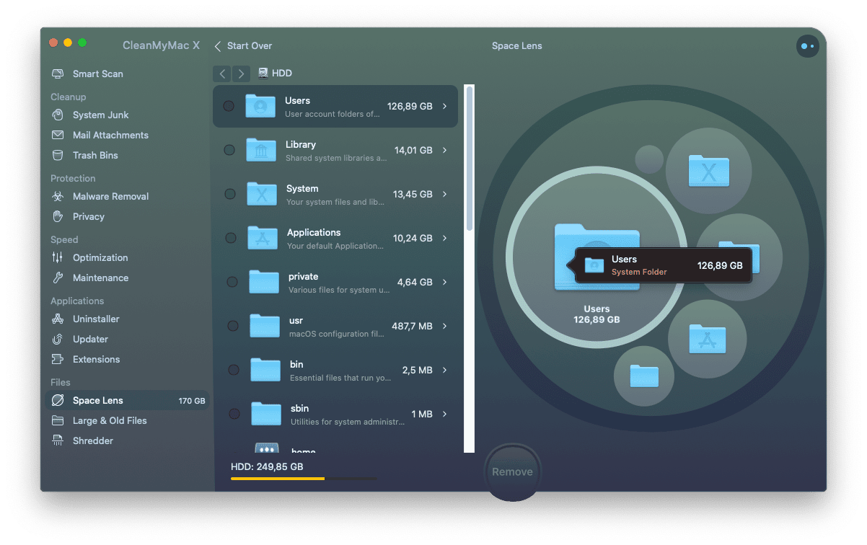Image resolution: width=867 pixels, height=545 pixels.
Task: Click the Extensions icon
Action: (x=58, y=360)
